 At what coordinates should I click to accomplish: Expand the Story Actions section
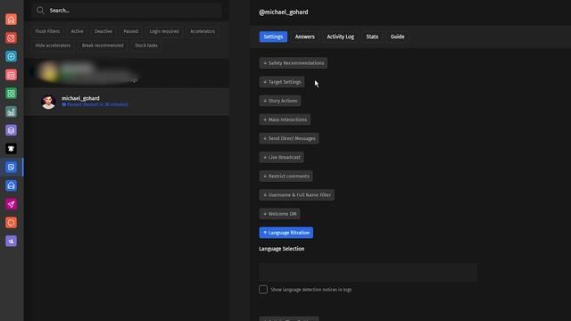[280, 101]
